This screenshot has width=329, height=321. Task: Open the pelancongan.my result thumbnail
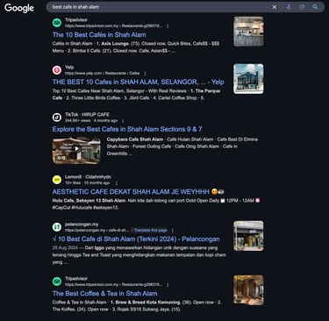(x=248, y=236)
